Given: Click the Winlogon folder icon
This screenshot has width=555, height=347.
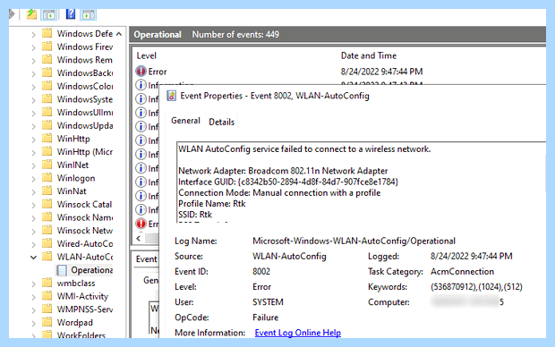Looking at the screenshot, I should [47, 178].
